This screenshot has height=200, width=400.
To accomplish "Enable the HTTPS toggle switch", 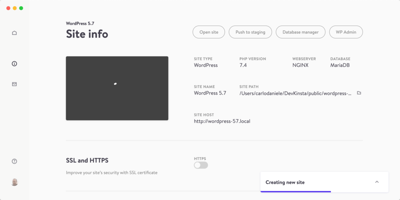I will tap(201, 165).
